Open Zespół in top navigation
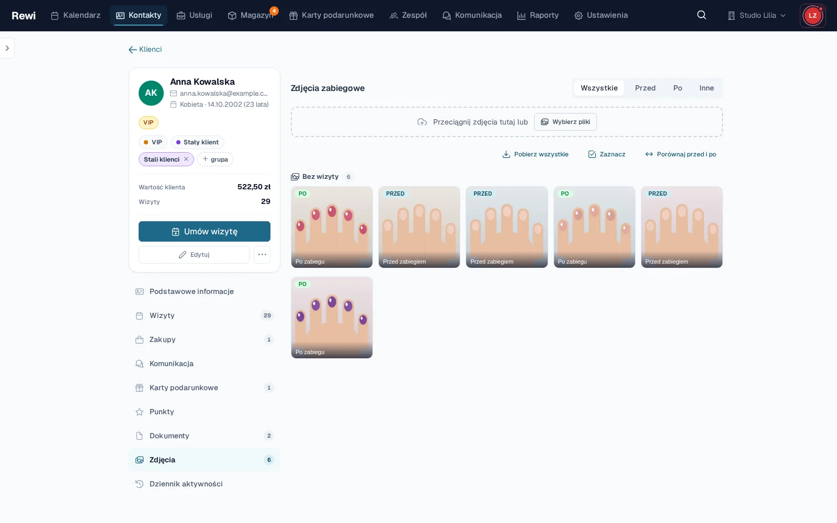Screen dimensions: 837x523 click(409, 15)
